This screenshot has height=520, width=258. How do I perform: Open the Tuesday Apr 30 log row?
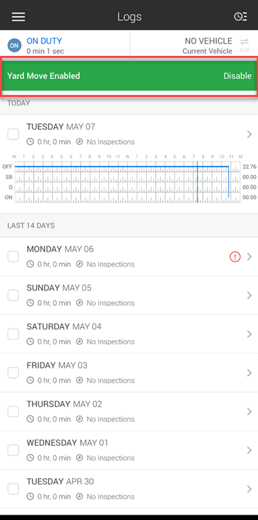[129, 489]
